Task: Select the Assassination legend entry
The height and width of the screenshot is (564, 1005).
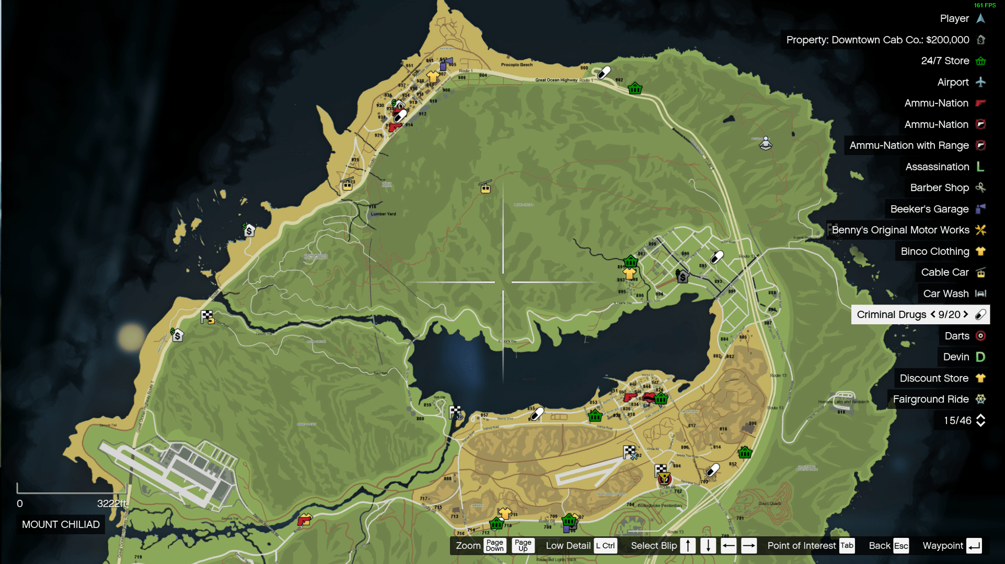Action: (x=945, y=167)
